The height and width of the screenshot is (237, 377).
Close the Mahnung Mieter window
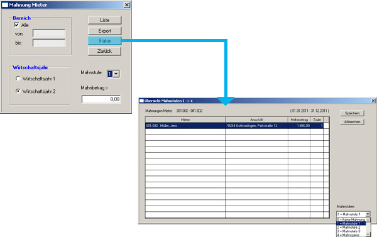click(x=127, y=5)
